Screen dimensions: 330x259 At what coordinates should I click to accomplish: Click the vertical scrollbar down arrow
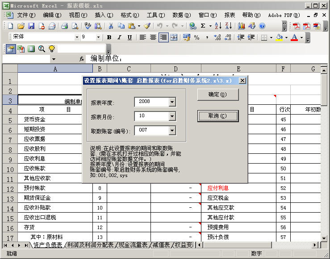pos(324,238)
